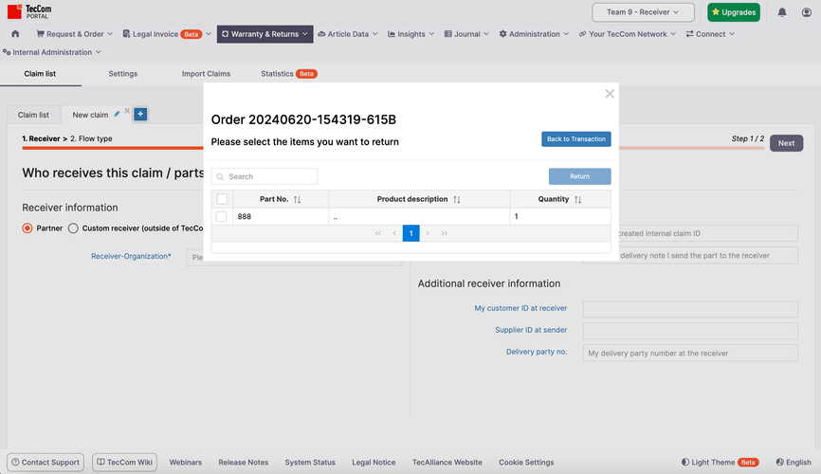The height and width of the screenshot is (474, 821).
Task: Add a new tab with plus icon
Action: point(140,114)
